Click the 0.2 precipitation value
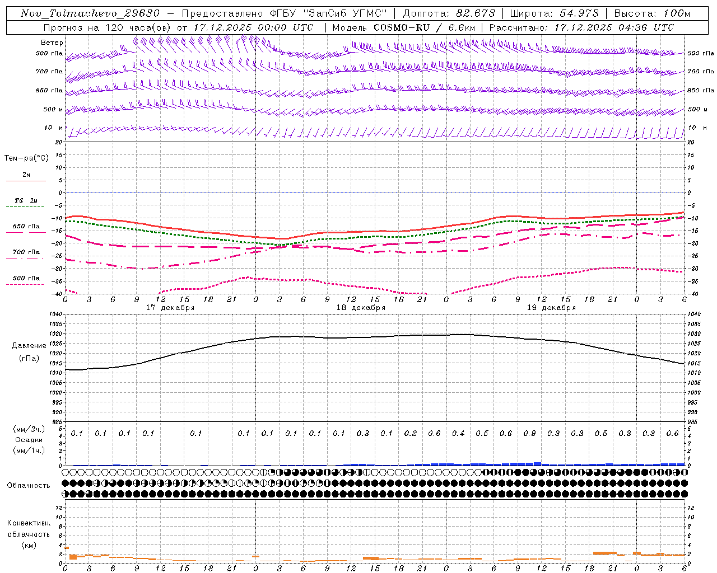Image resolution: width=717 pixels, height=573 pixels. (x=411, y=434)
